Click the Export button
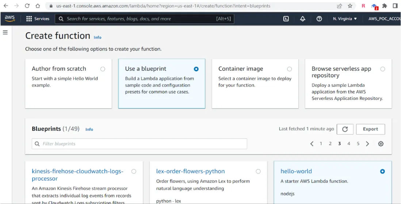 pyautogui.click(x=370, y=129)
